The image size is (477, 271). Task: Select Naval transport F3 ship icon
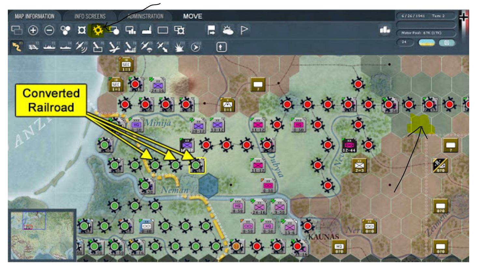coord(50,47)
